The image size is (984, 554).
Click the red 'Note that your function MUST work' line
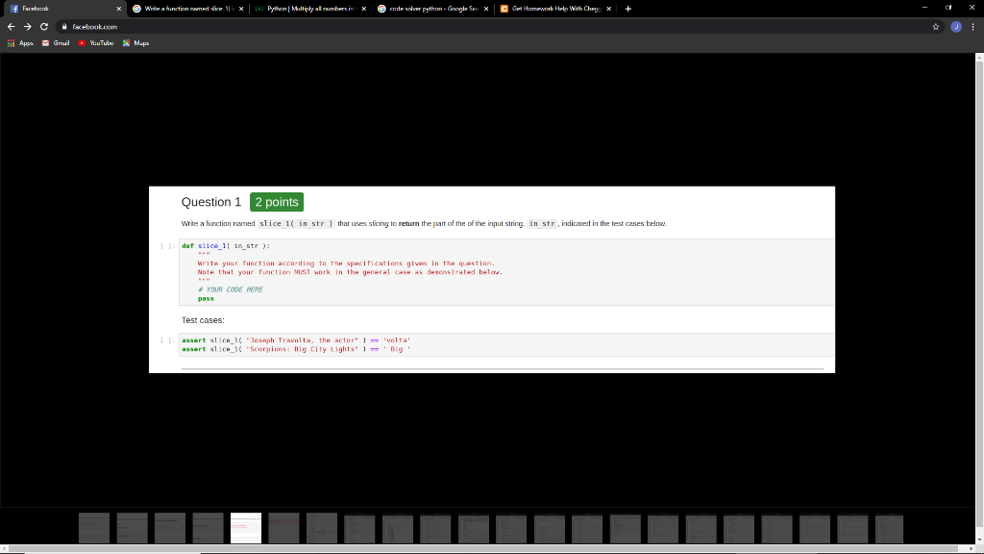click(350, 272)
